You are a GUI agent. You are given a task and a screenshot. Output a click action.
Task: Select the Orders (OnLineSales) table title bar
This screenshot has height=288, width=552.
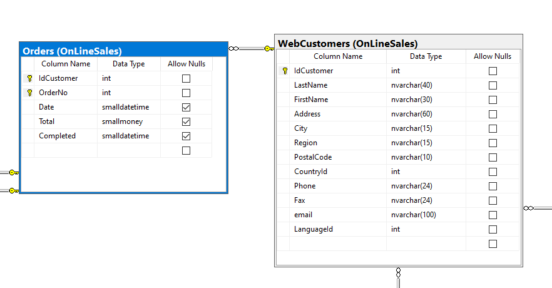click(123, 51)
